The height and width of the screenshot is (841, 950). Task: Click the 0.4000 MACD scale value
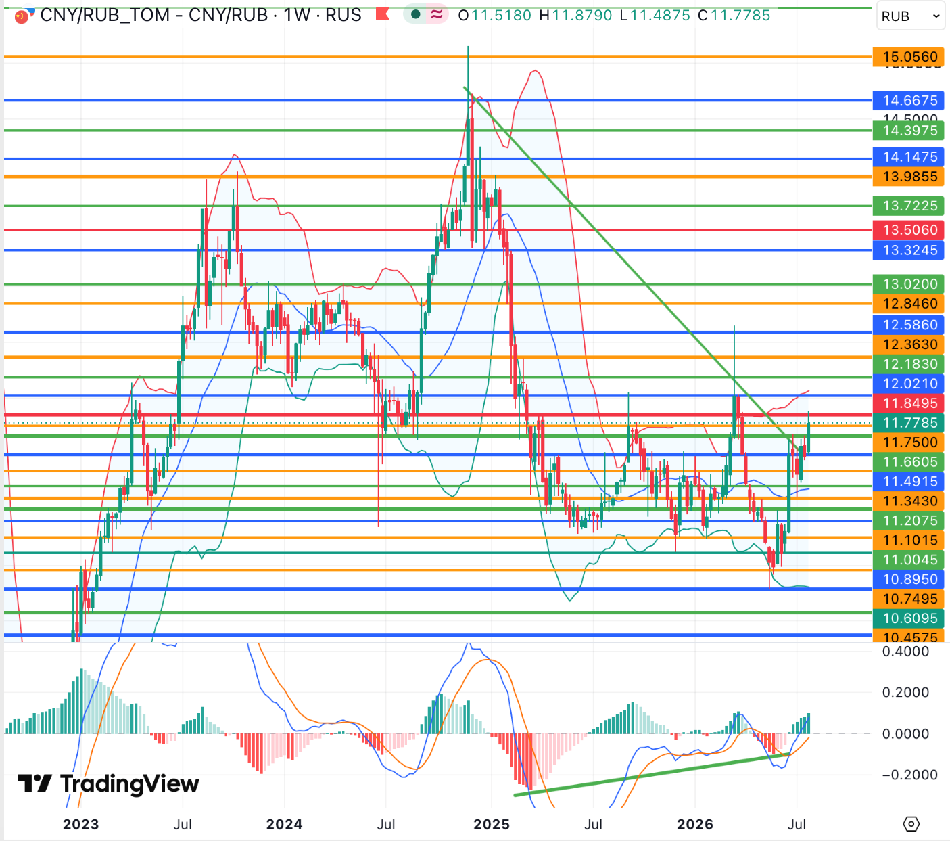click(x=906, y=652)
